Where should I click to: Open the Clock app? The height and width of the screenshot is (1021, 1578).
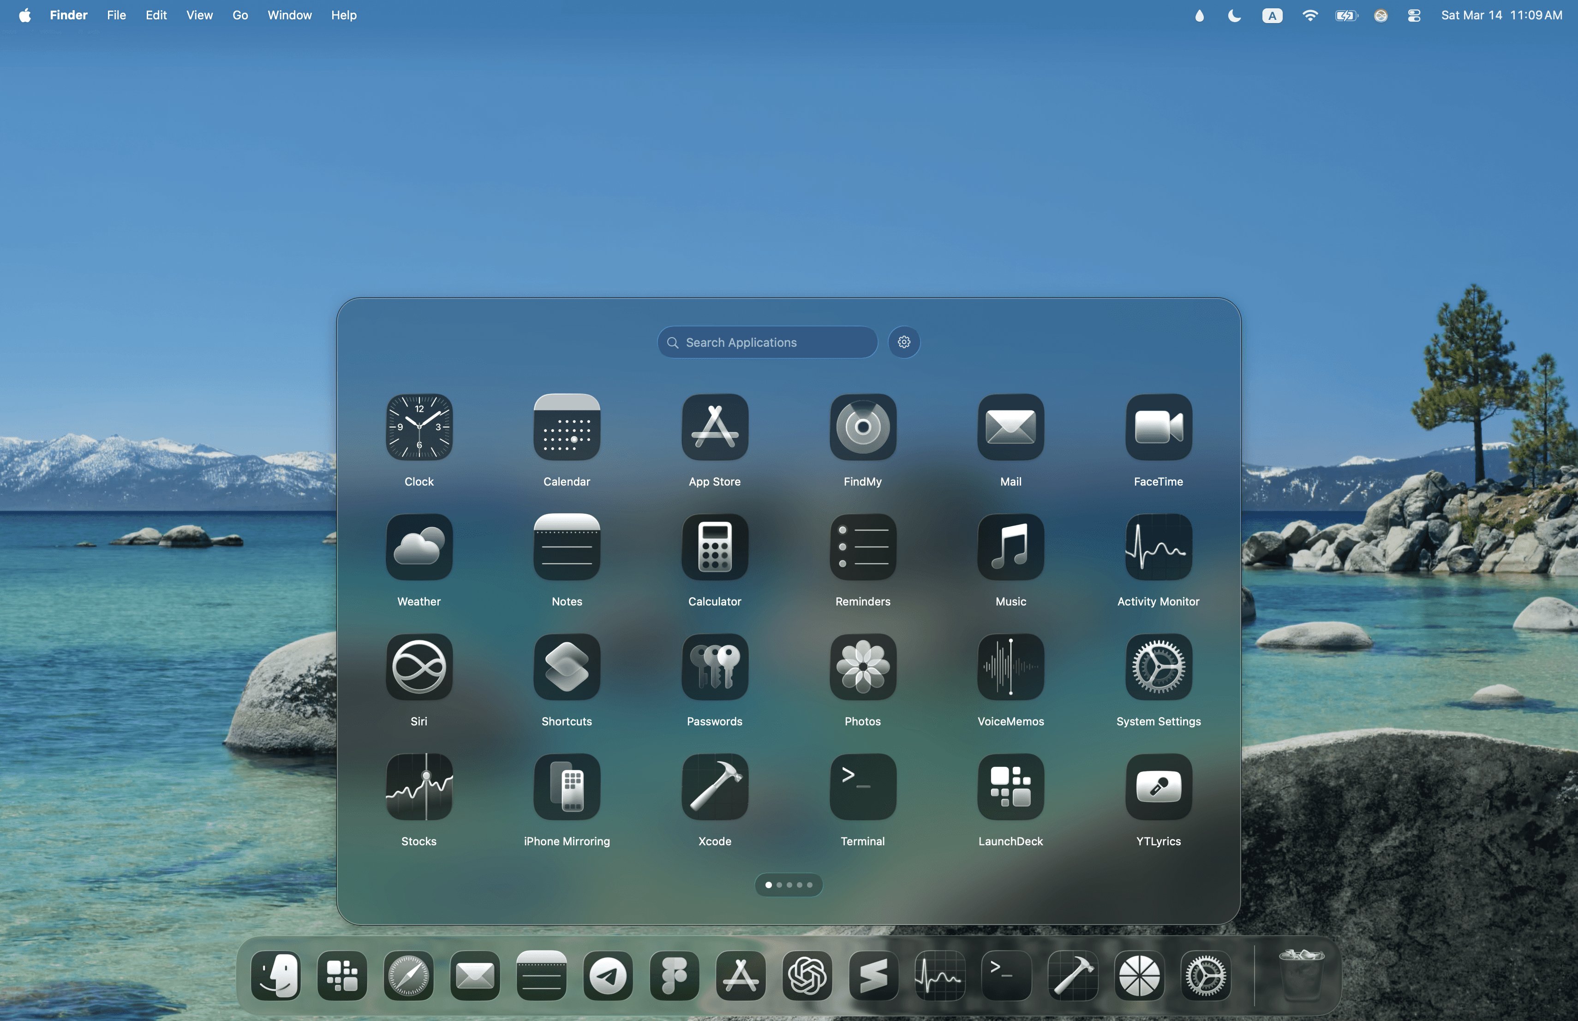[x=419, y=427]
